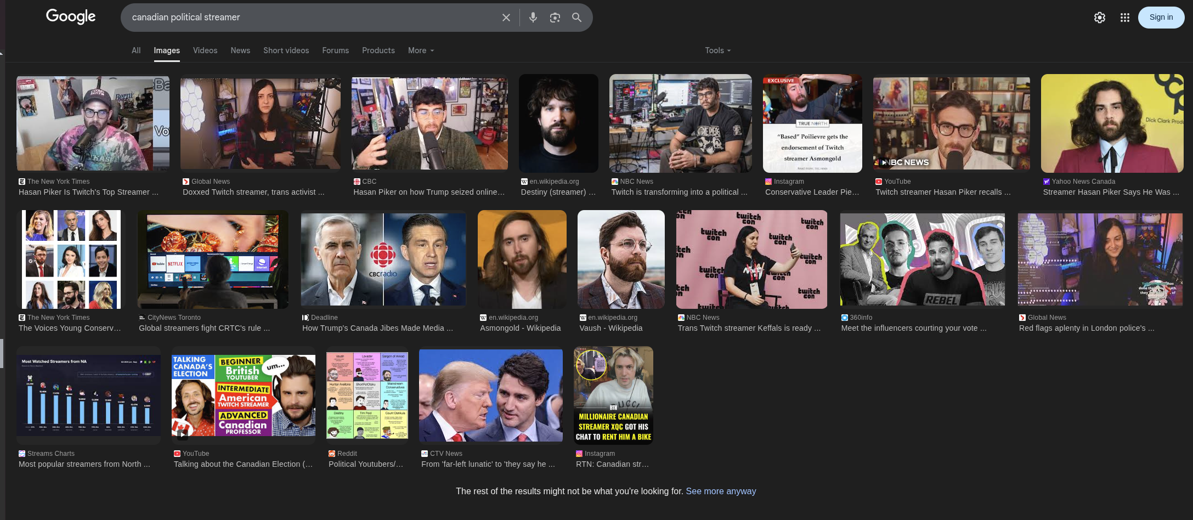
Task: View TwitchCon pink backdrop thumbnail
Action: coord(751,259)
